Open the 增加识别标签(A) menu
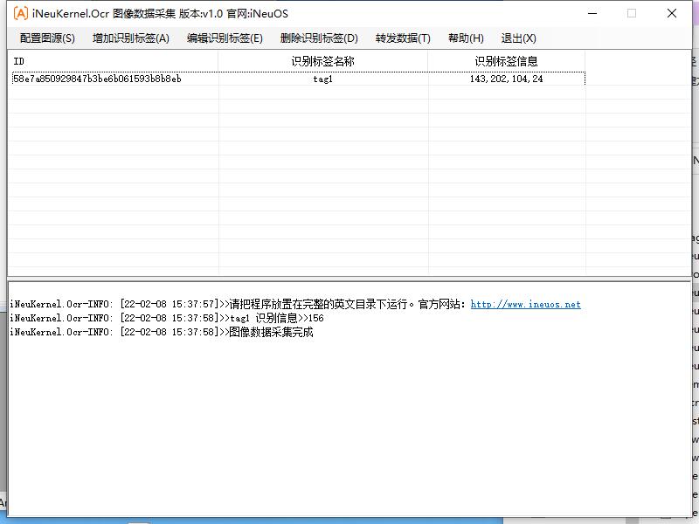The height and width of the screenshot is (524, 699). [131, 38]
